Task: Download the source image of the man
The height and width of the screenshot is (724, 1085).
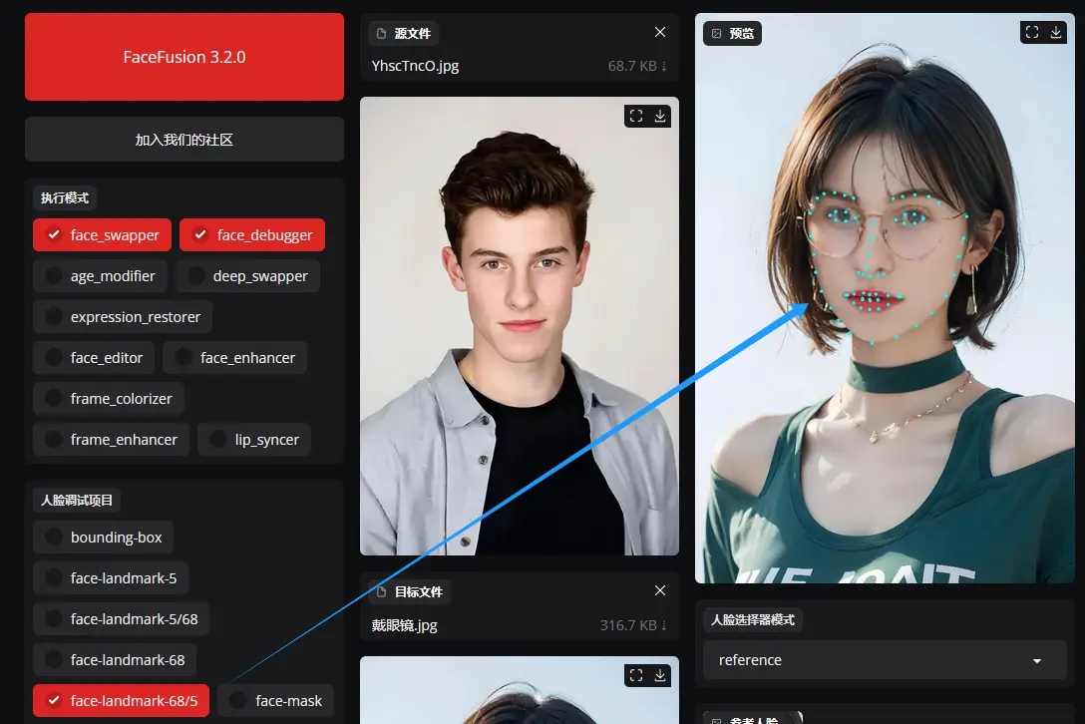Action: [x=659, y=117]
